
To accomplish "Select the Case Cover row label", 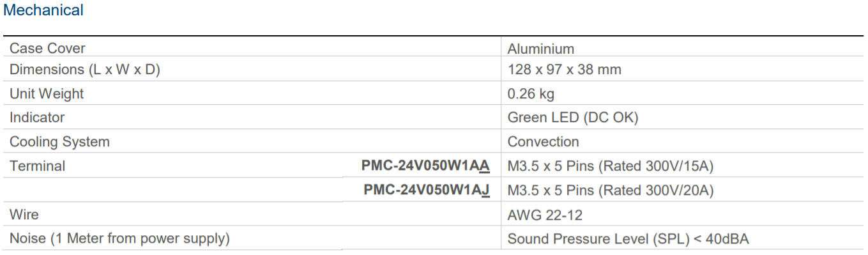I will (x=47, y=49).
